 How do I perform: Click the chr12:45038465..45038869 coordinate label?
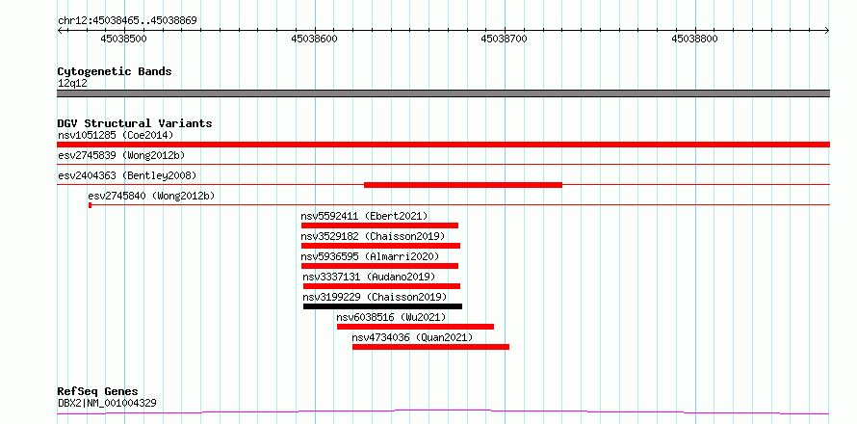coord(127,21)
